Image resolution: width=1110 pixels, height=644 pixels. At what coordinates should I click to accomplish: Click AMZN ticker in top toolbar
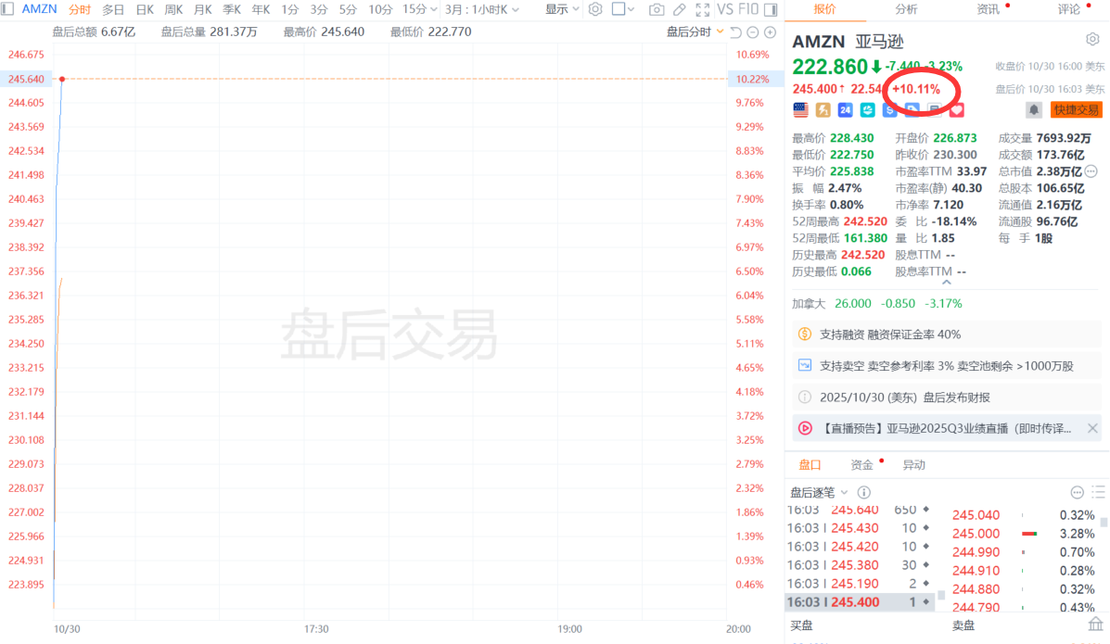[39, 9]
